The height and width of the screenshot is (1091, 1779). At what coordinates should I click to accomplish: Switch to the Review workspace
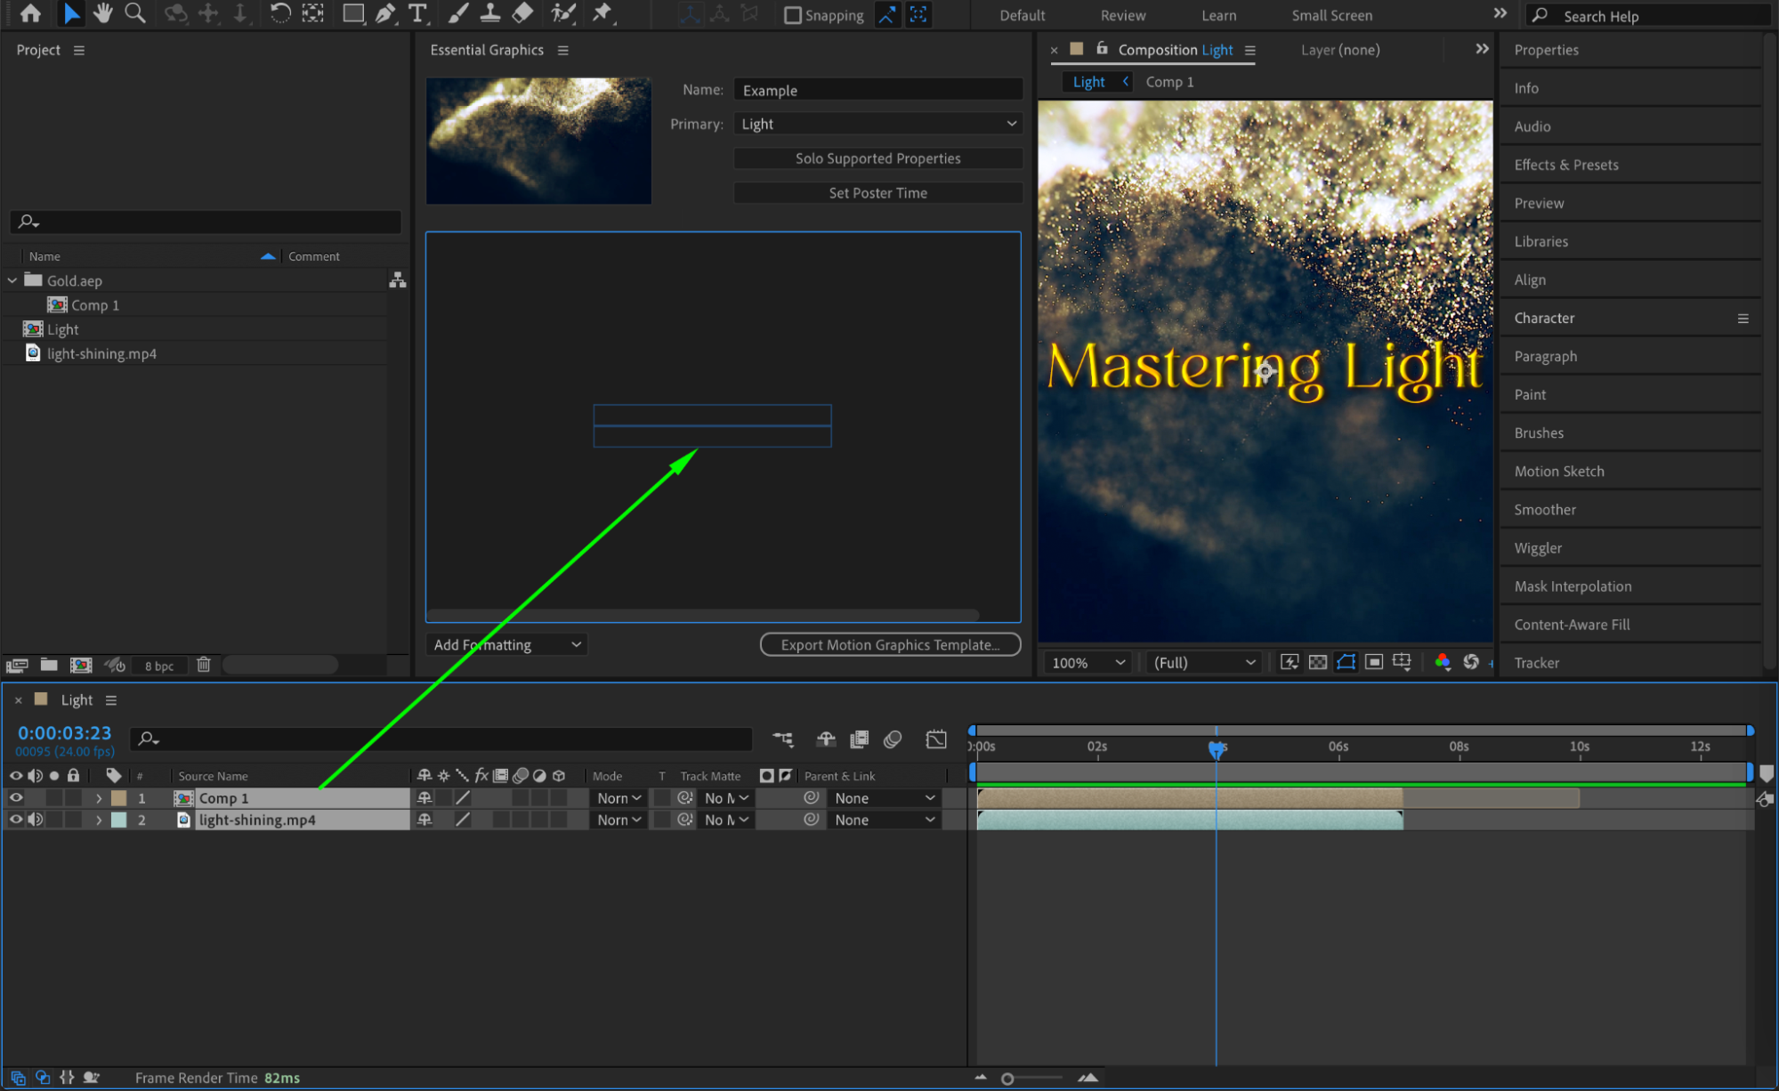(1122, 15)
